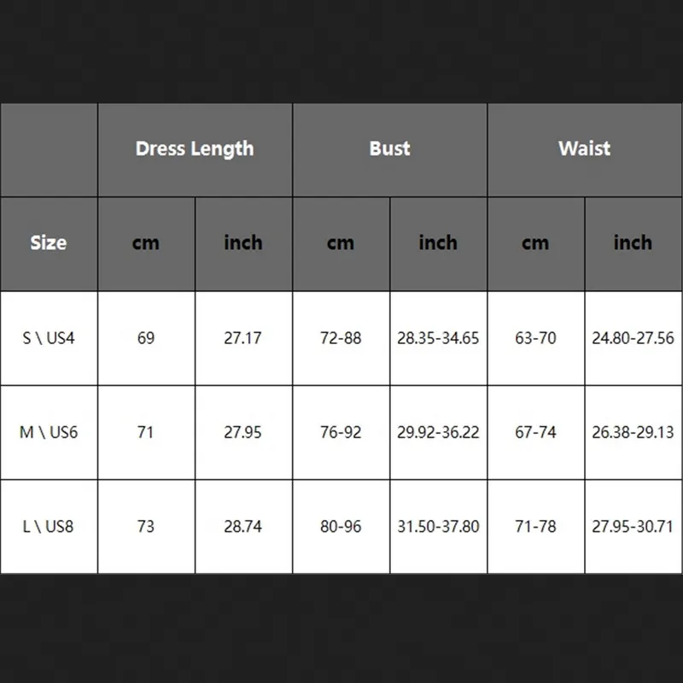Select the Size column header

pos(49,244)
